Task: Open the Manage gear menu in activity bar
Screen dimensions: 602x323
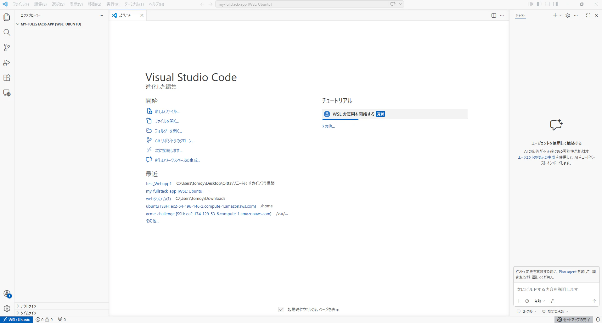Action: pos(7,309)
